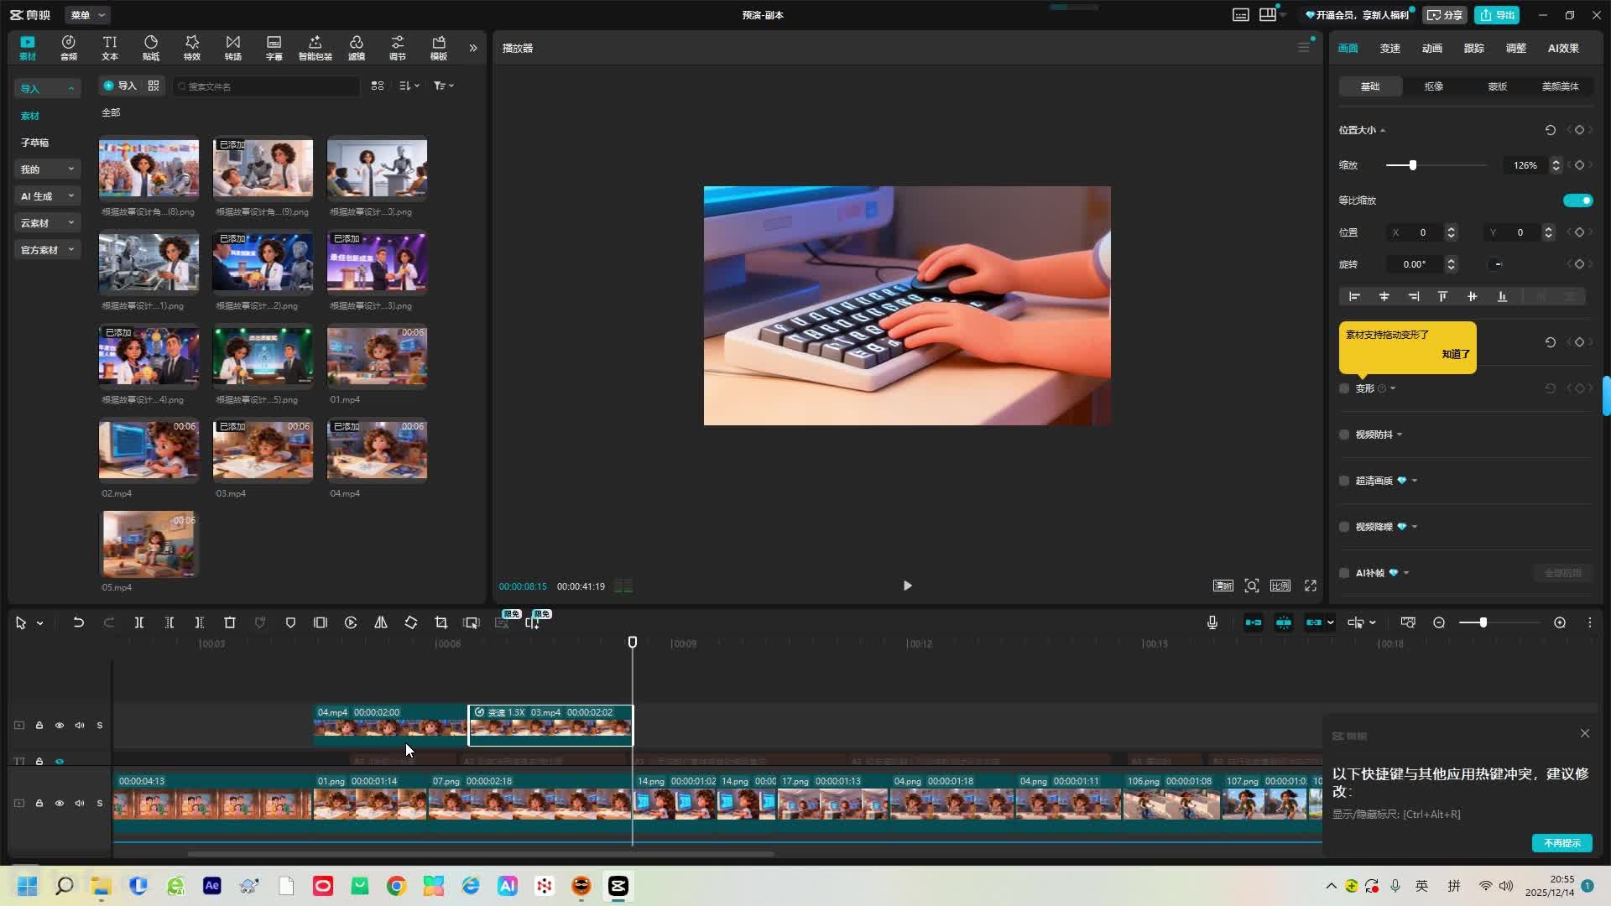Toggle the 等比缩放 uniform scale switch

(1577, 200)
